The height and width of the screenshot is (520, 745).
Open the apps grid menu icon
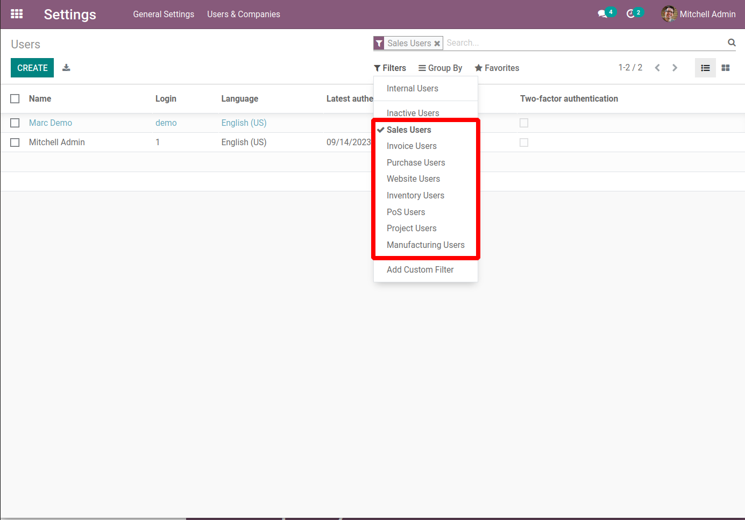click(x=17, y=14)
